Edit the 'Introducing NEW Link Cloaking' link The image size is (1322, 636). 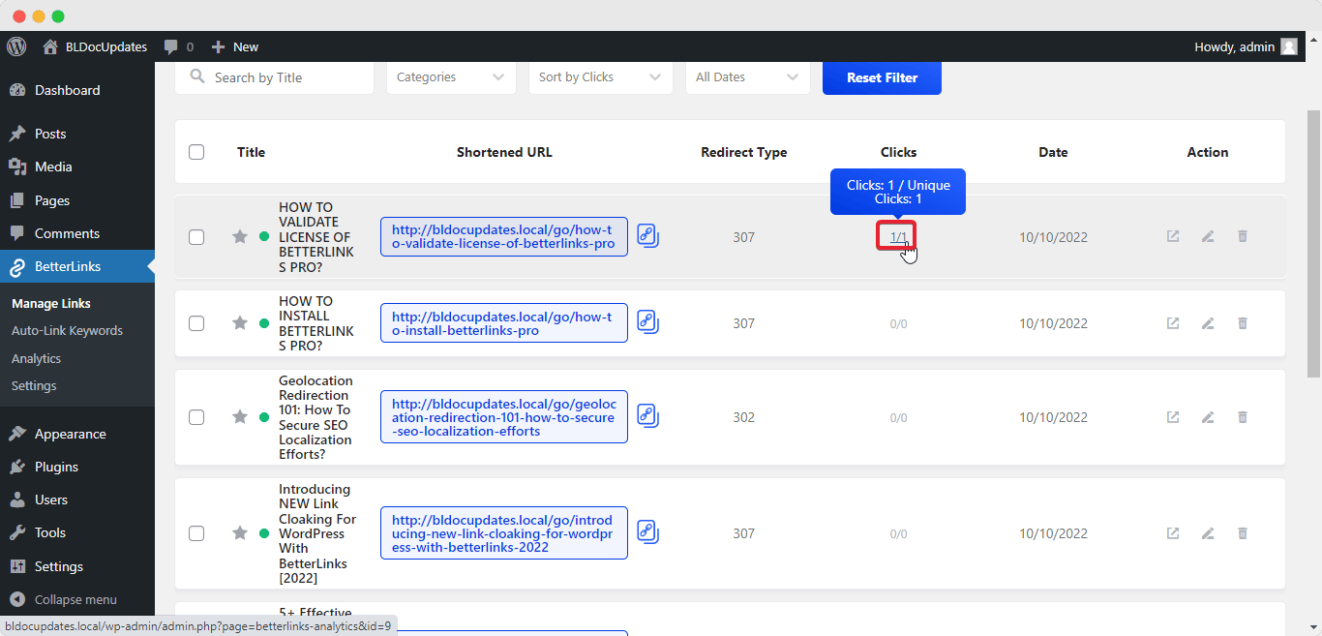point(1208,533)
